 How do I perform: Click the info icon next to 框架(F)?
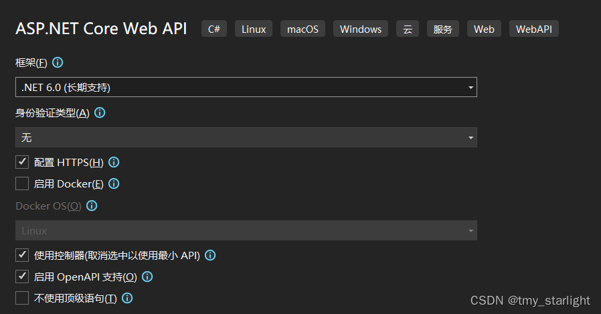pos(58,62)
